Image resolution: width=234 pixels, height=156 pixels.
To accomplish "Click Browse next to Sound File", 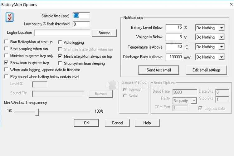I will pos(101,94).
